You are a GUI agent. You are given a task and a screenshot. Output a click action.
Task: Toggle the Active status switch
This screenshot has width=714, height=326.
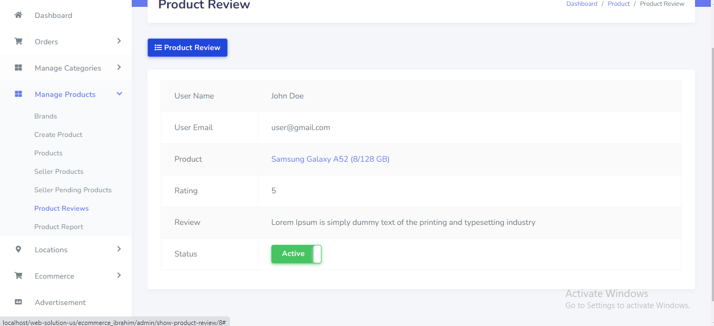(x=296, y=254)
